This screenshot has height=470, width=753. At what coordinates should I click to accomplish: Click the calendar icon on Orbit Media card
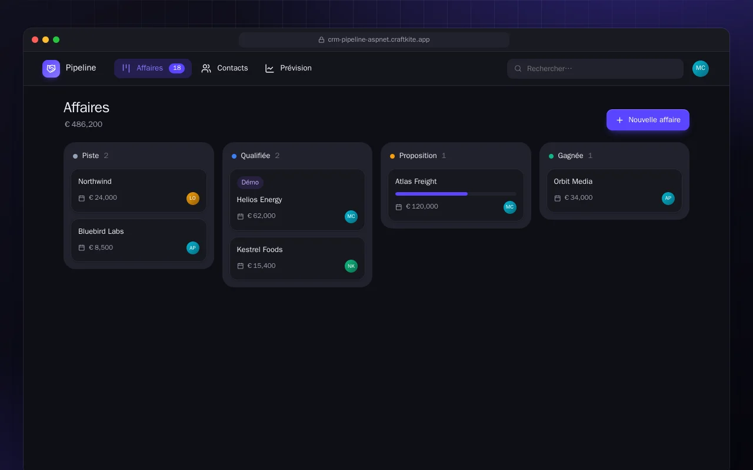point(558,198)
